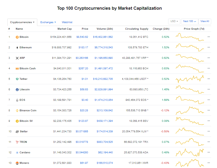Open the USD currency dropdown

tap(174, 21)
